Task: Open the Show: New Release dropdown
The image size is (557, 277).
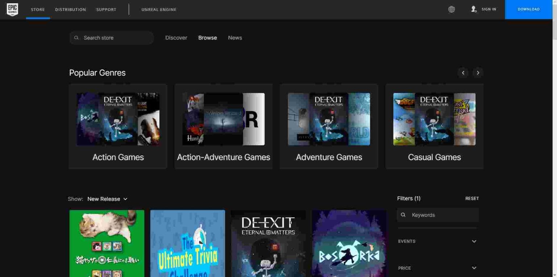Action: [107, 199]
